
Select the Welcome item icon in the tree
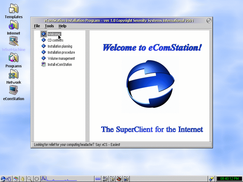coord(43,34)
